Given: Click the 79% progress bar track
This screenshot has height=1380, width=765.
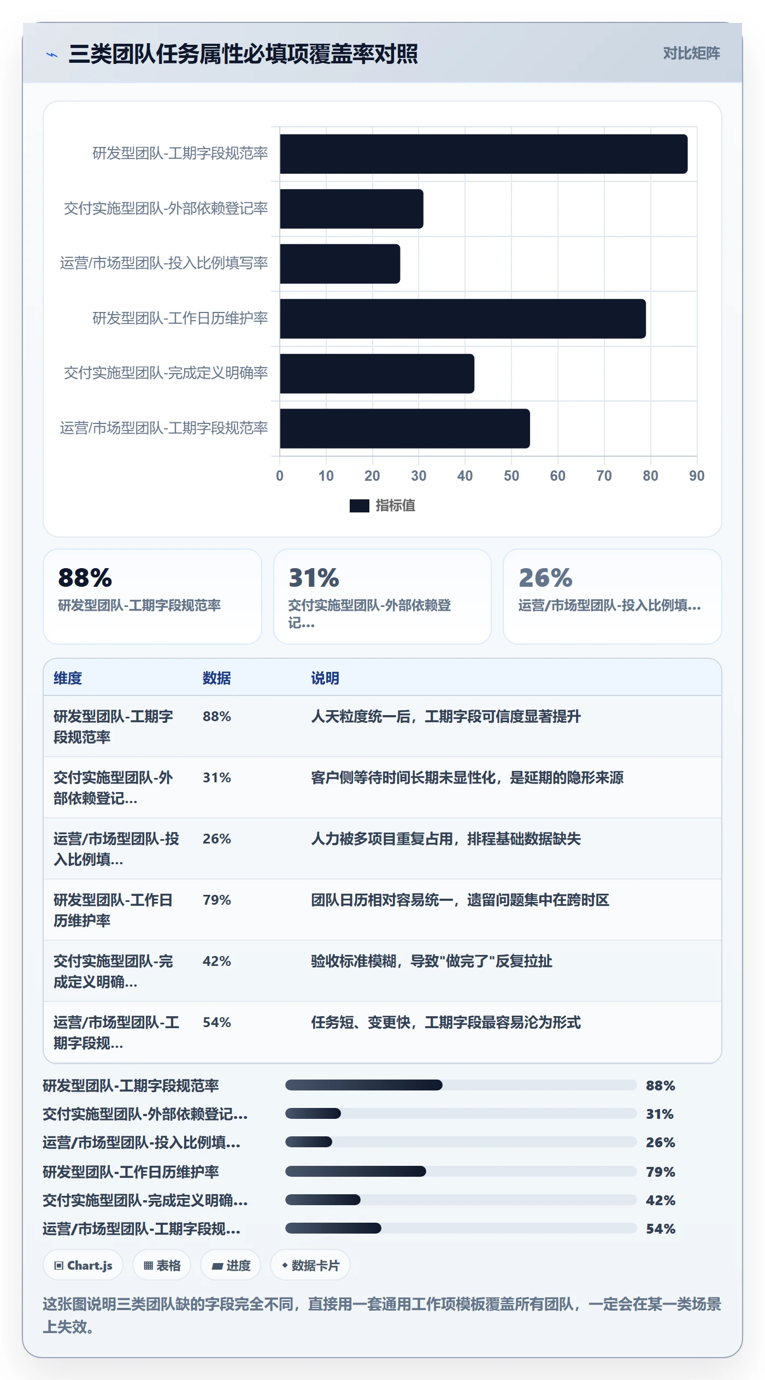Looking at the screenshot, I should pyautogui.click(x=461, y=1171).
